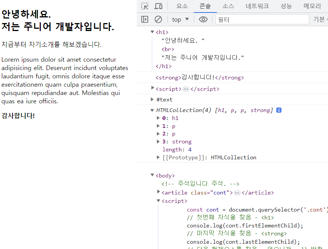328x249 pixels.
Task: Activate the inspect element selector icon
Action: pyautogui.click(x=145, y=6)
